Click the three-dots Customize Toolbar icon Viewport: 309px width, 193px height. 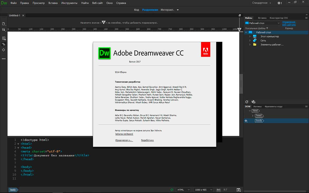coord(4,59)
